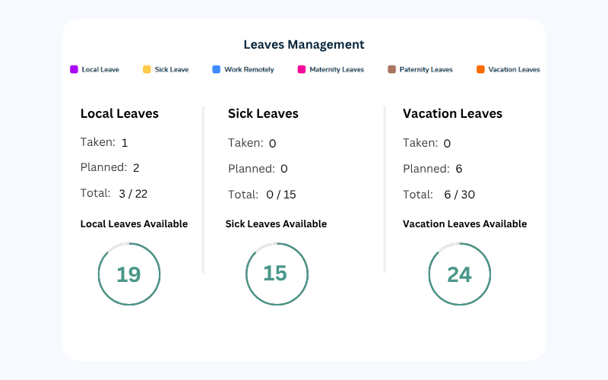The width and height of the screenshot is (608, 380).
Task: Select the Sick Leave legend label
Action: (172, 69)
